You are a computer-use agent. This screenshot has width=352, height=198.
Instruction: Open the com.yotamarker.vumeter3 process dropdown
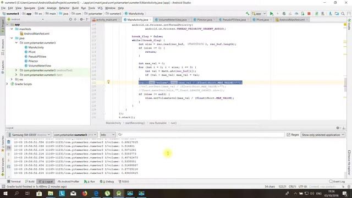tap(75, 135)
